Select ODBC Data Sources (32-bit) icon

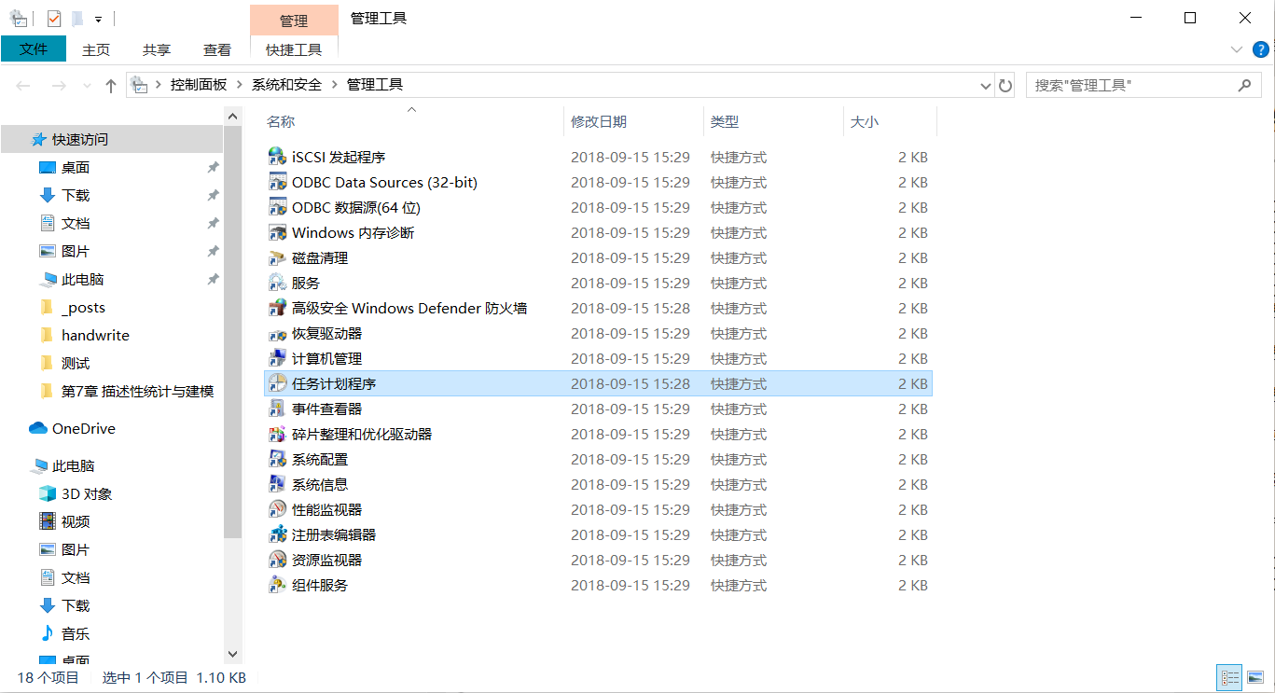pyautogui.click(x=277, y=182)
